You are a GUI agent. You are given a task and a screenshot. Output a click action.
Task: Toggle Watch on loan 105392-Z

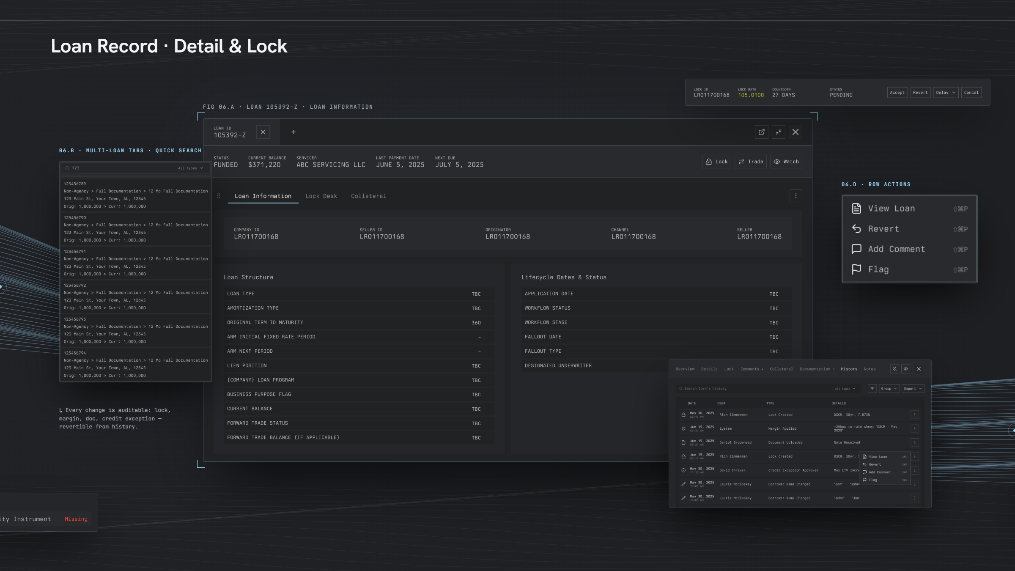tap(786, 162)
